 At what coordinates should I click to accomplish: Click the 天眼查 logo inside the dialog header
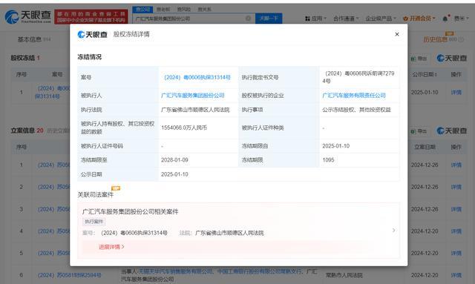point(92,35)
